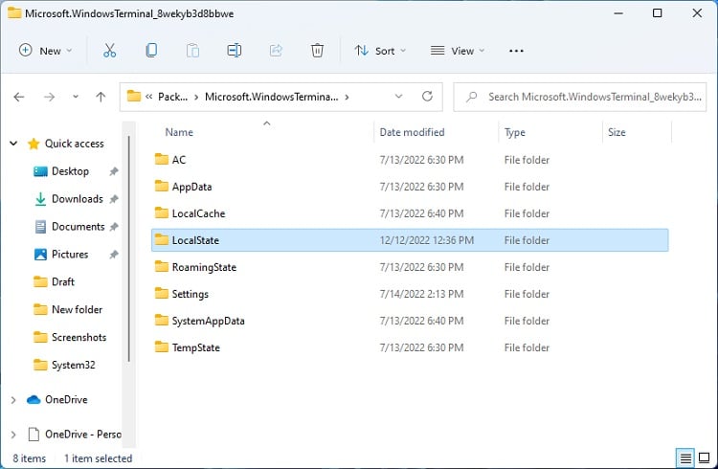Click the search box field

point(580,97)
